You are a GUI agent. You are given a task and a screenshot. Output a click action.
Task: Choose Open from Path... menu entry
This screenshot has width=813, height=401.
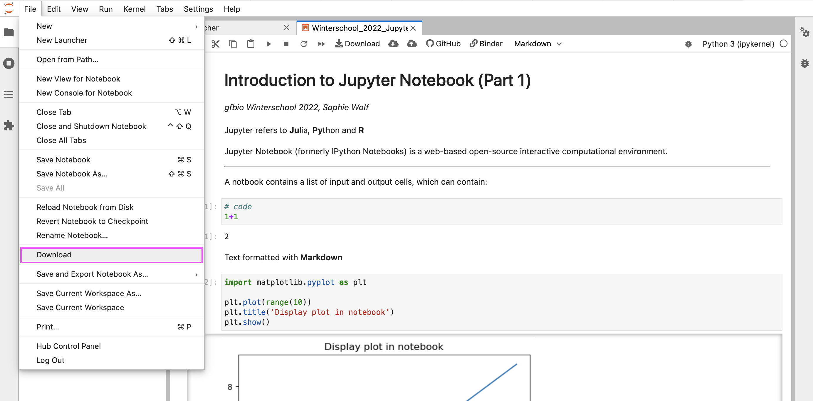(112, 60)
